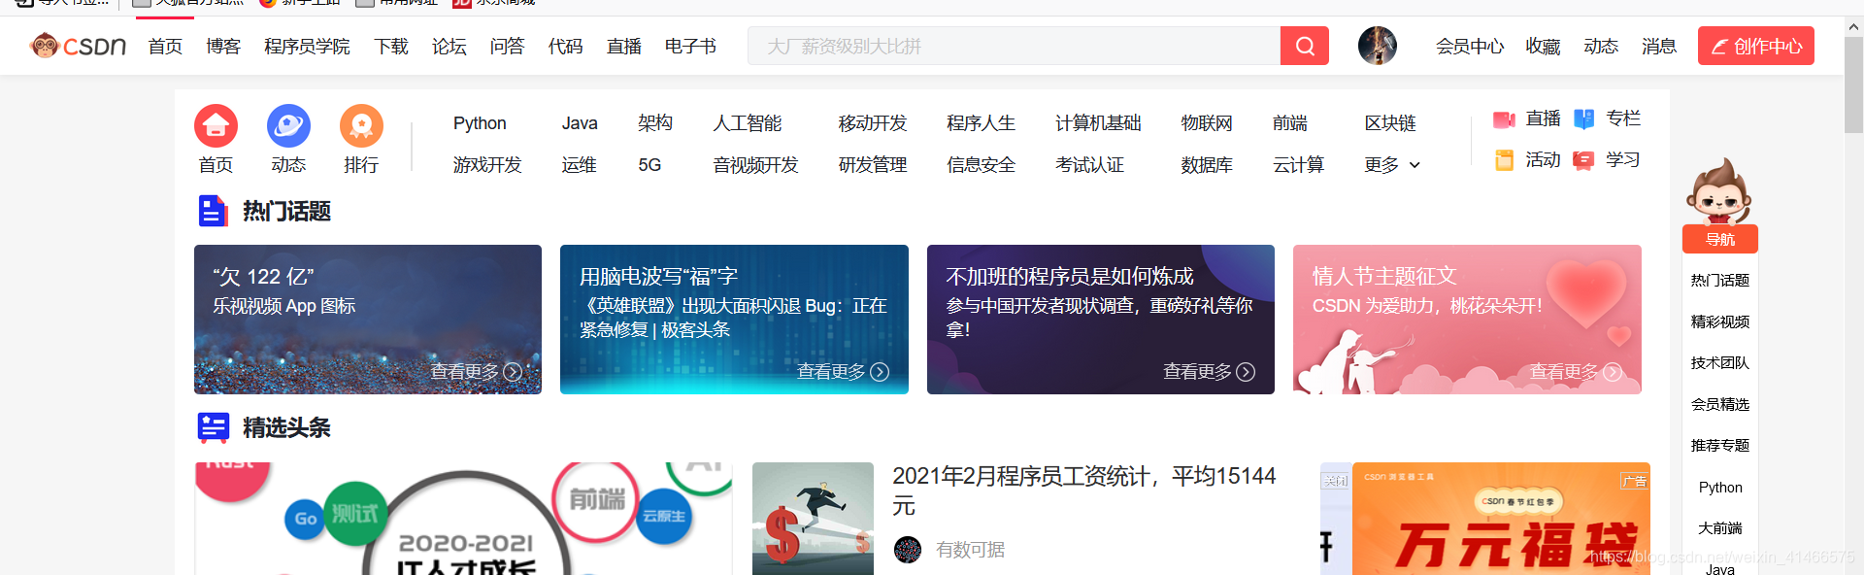Open 下载 in top navigation
Screen dimensions: 1864x575
391,47
